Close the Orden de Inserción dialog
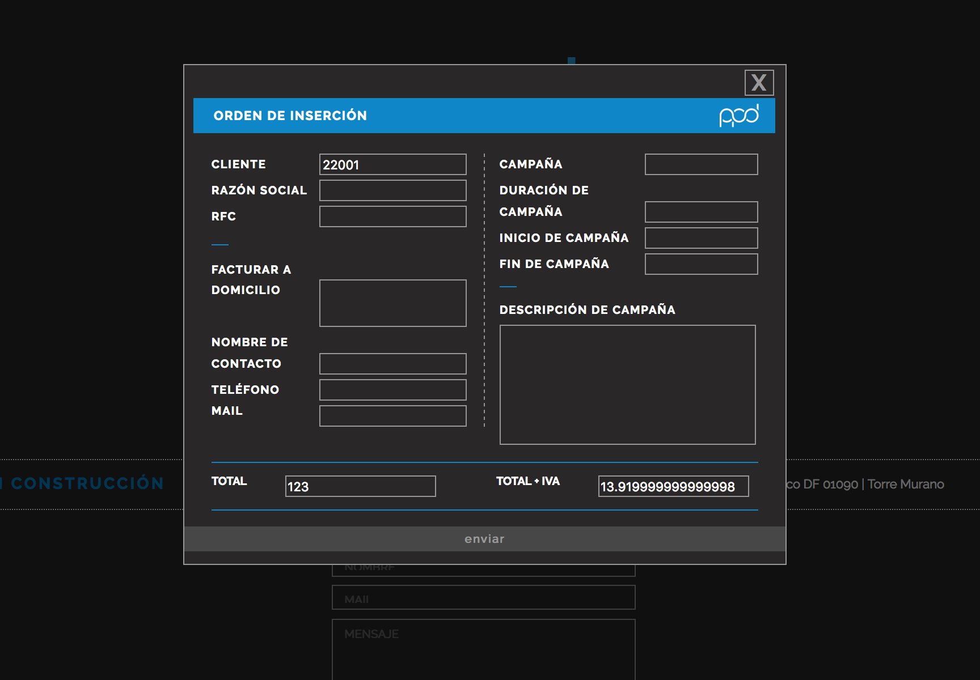980x680 pixels. pos(759,83)
